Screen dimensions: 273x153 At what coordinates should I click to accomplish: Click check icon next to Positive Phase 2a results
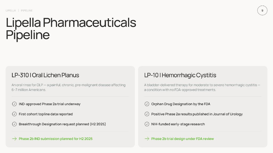click(147, 114)
